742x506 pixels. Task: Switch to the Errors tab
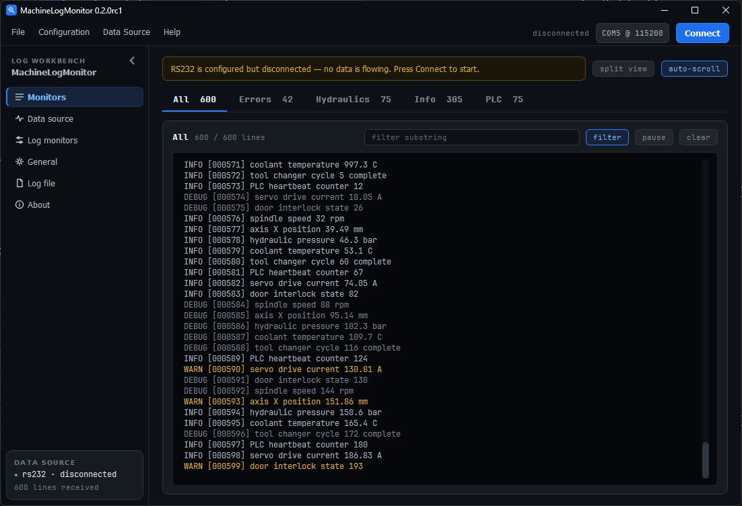266,100
